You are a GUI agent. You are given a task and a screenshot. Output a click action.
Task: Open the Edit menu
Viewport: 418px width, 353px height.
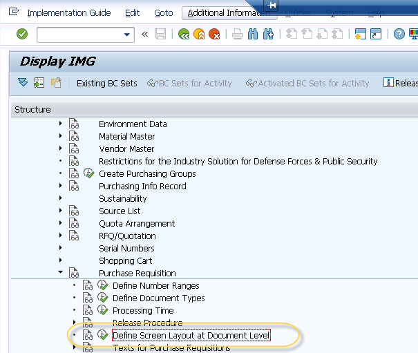pos(132,13)
